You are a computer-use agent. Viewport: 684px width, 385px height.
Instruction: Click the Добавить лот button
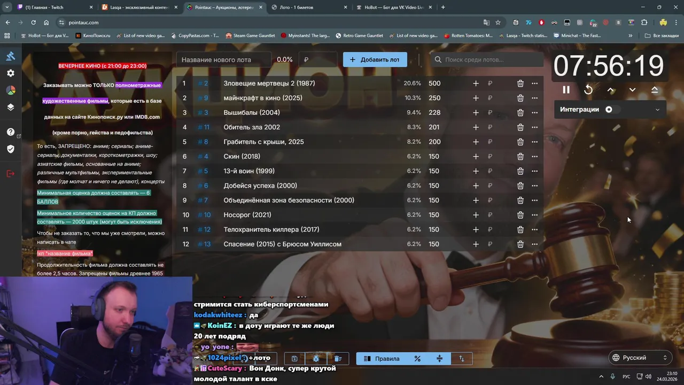click(375, 59)
